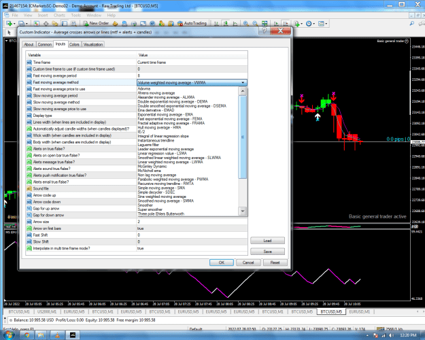The width and height of the screenshot is (425, 340).
Task: Expand the Periods dropdown arrow
Action: (314, 24)
